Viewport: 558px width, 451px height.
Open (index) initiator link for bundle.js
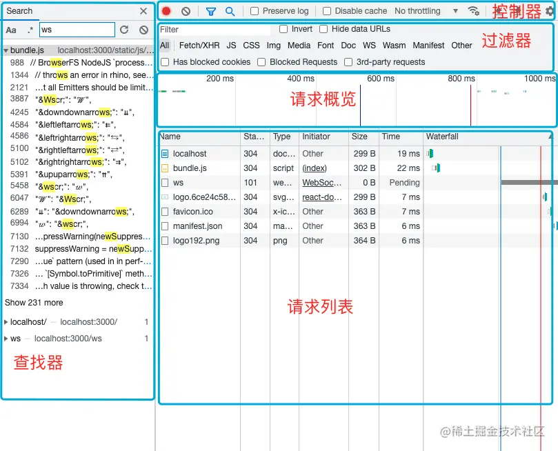click(x=315, y=168)
